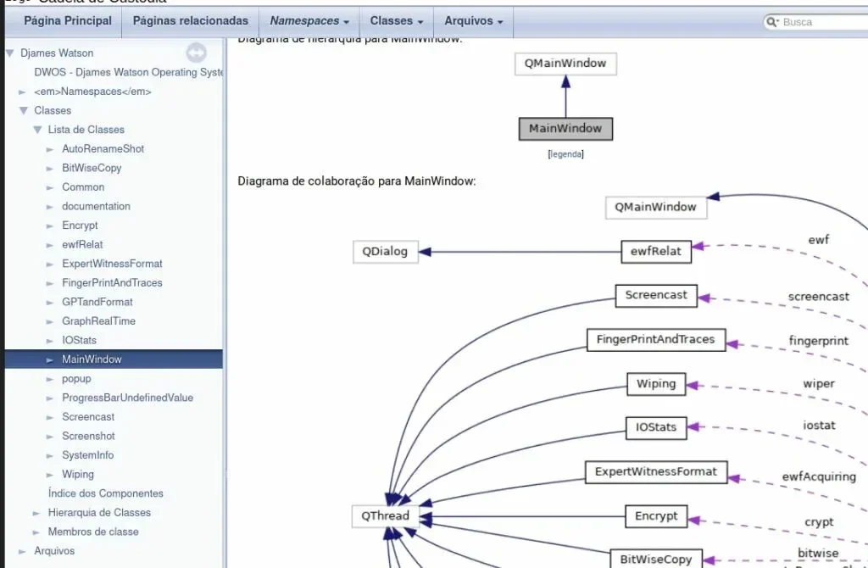This screenshot has height=568, width=868.
Task: Expand the Hierarquia de Classes node
Action: pos(36,513)
